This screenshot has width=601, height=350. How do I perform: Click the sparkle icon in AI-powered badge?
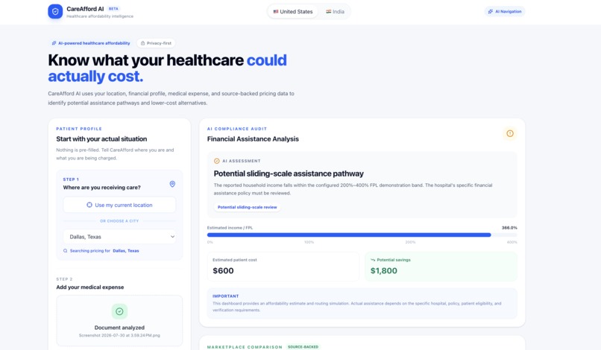[x=54, y=43]
